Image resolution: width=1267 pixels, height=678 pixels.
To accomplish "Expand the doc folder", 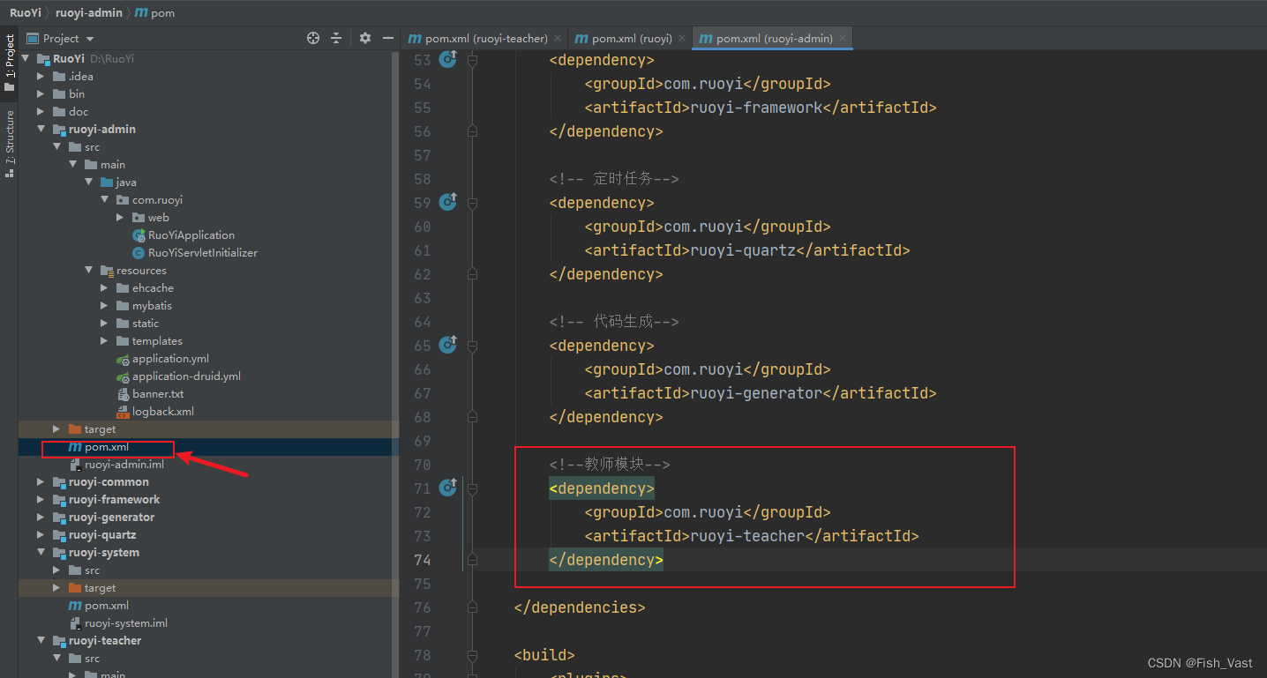I will coord(41,112).
